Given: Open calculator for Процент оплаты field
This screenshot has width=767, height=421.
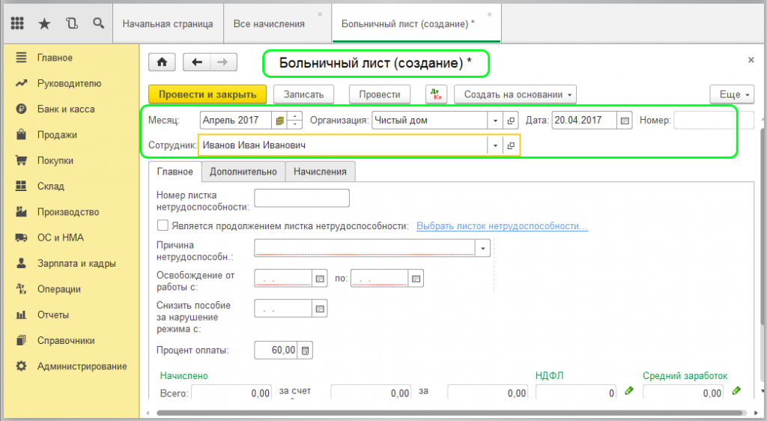Looking at the screenshot, I should 305,350.
